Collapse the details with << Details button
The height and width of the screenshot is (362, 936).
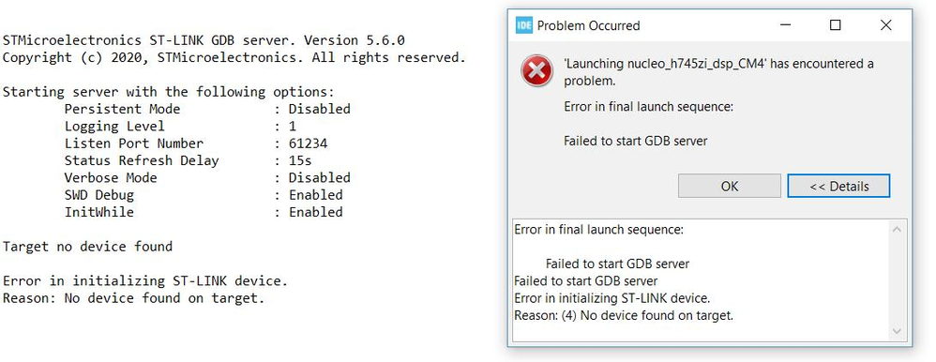point(838,186)
